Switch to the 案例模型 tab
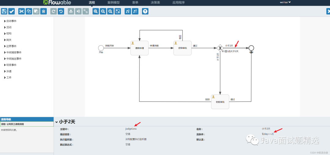 (x=113, y=3)
